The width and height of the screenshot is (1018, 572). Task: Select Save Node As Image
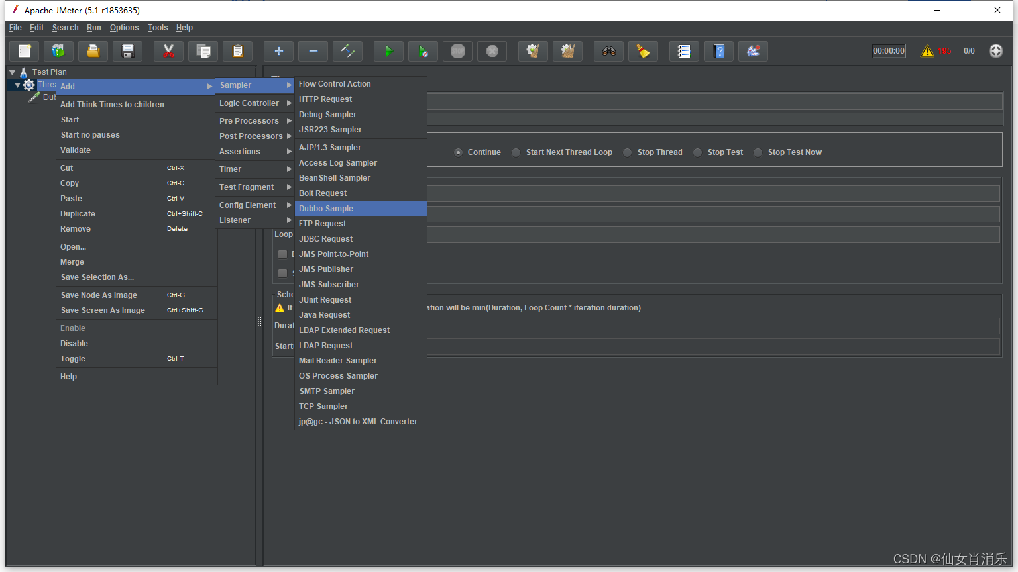pyautogui.click(x=137, y=295)
